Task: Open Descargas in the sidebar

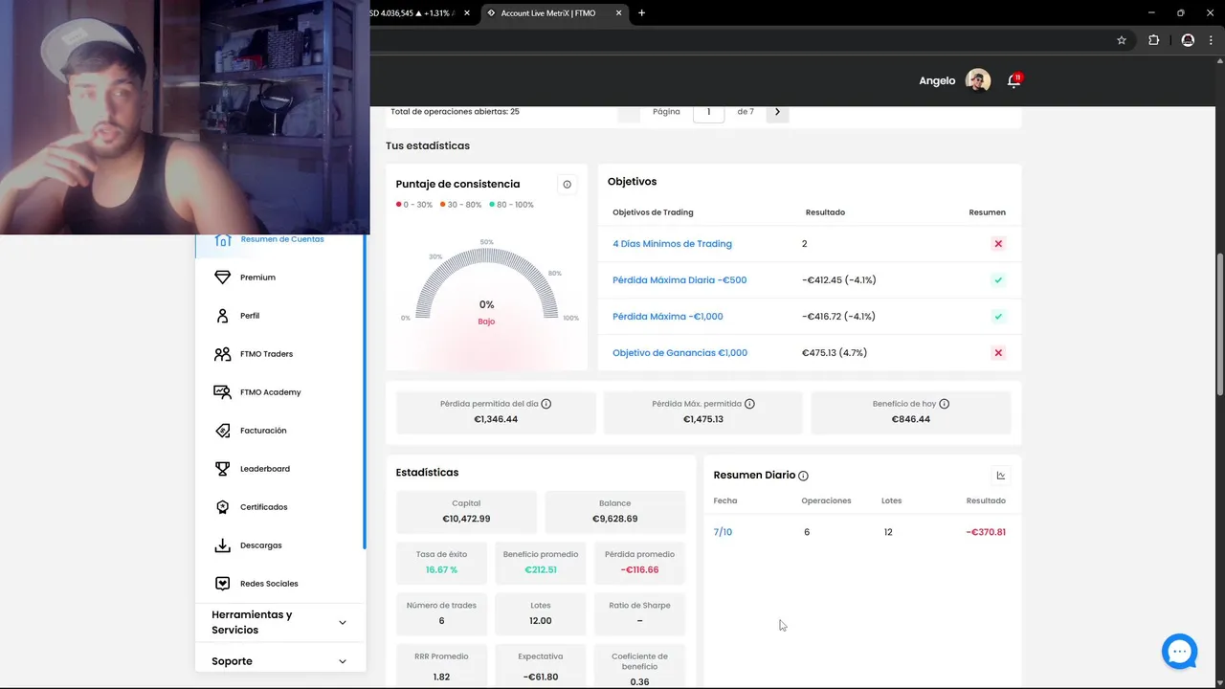Action: [261, 545]
